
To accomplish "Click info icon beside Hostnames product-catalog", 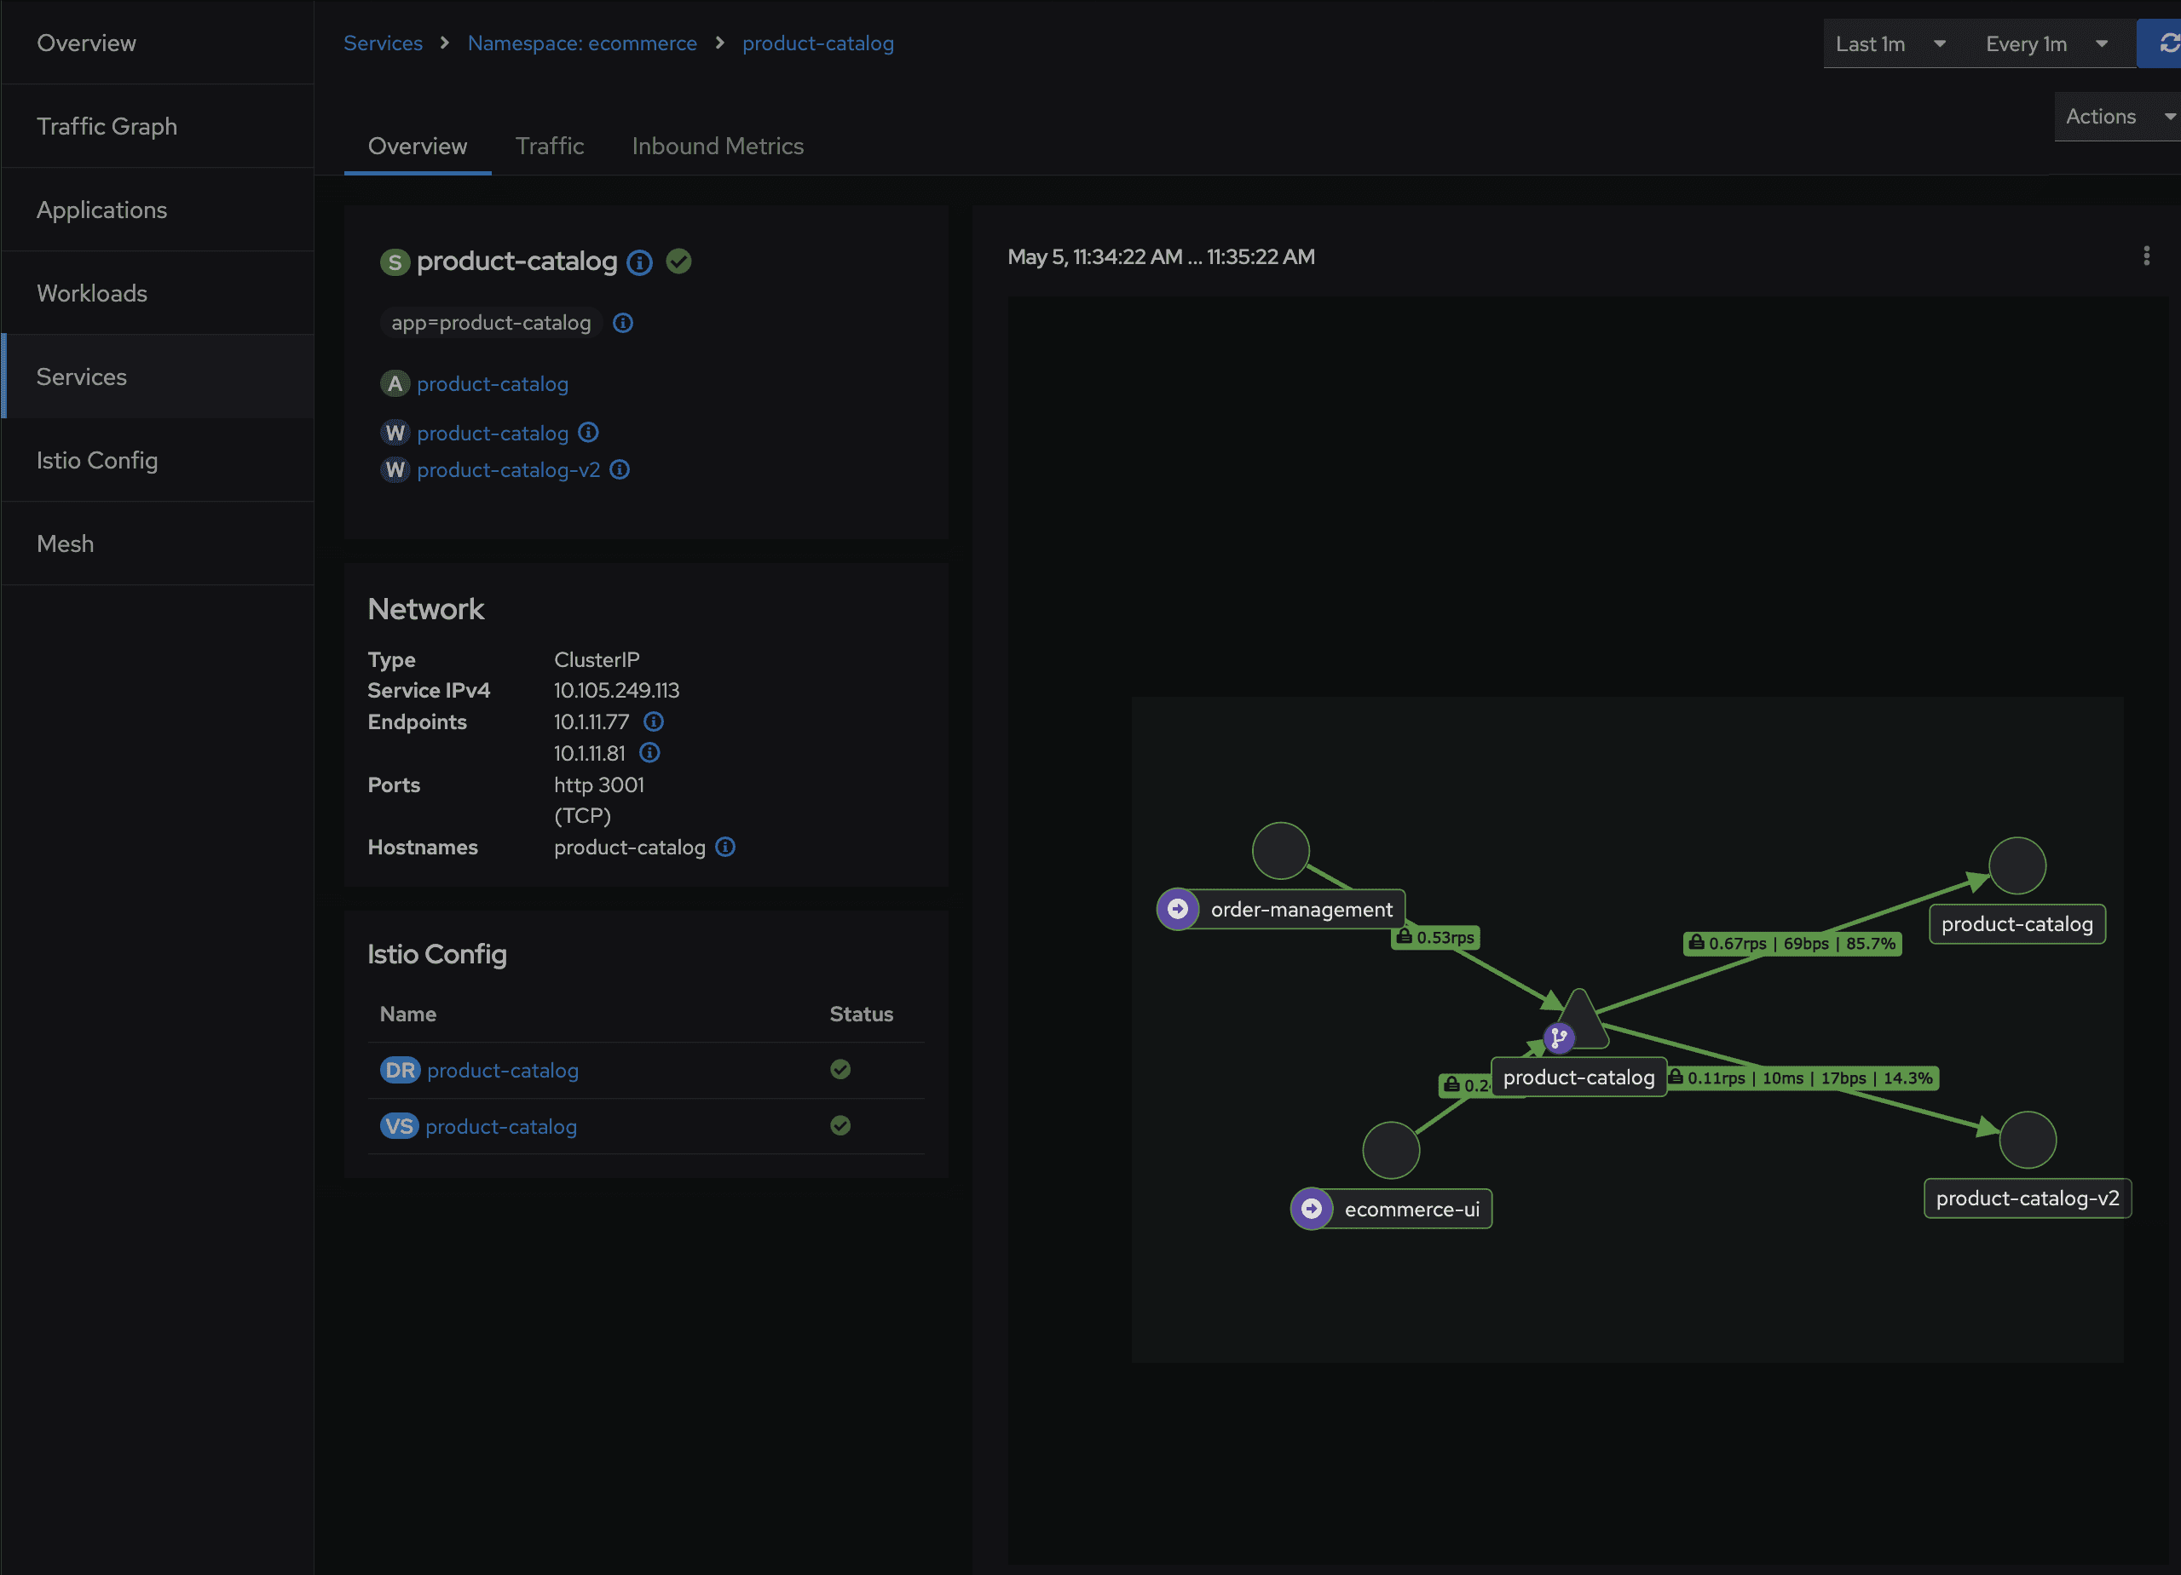I will point(726,847).
